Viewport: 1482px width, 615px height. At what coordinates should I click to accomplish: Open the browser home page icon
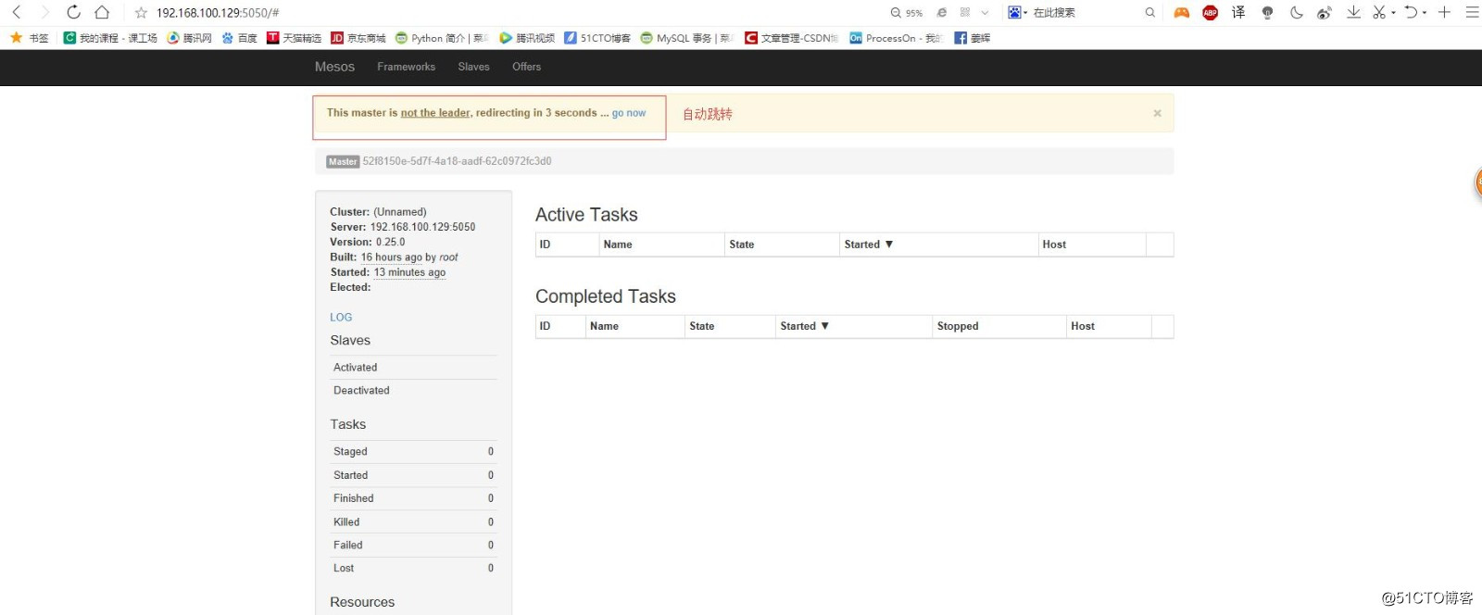(x=102, y=12)
